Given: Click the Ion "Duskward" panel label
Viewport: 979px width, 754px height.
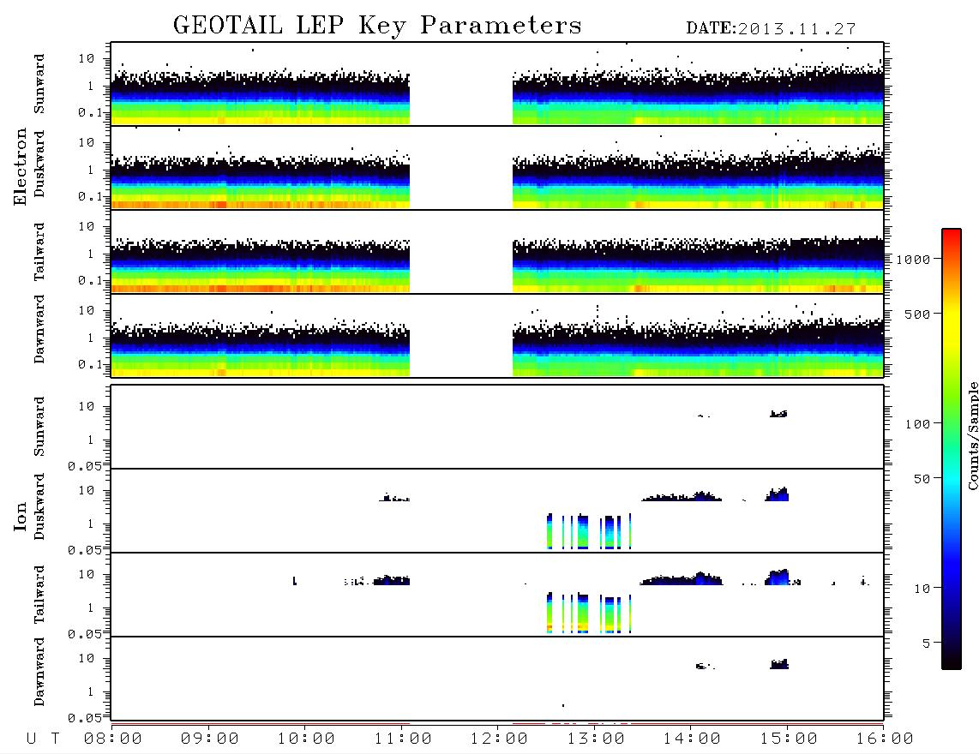Looking at the screenshot, I should point(39,506).
